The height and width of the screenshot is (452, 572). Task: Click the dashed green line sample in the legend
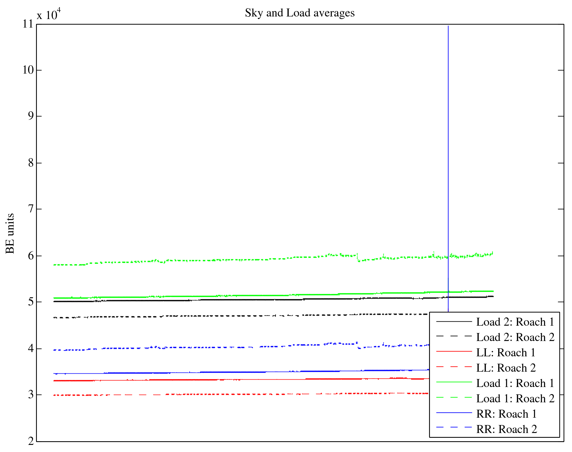coord(454,397)
